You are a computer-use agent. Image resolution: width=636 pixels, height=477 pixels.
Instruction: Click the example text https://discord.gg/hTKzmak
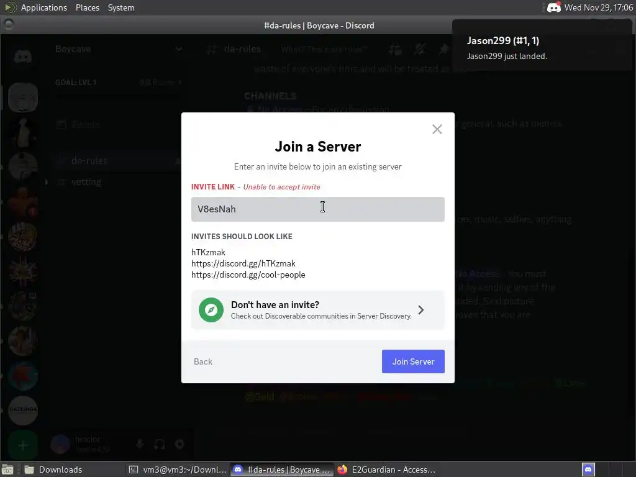click(243, 263)
